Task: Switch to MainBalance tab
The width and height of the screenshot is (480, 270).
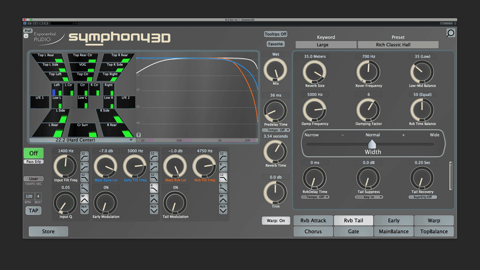Action: [393, 231]
